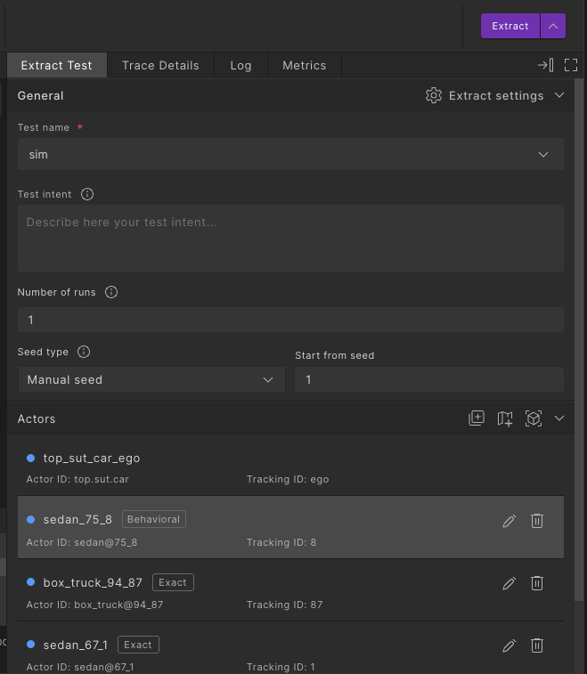The width and height of the screenshot is (587, 674).
Task: Collapse the Actors section chevron
Action: [x=559, y=418]
